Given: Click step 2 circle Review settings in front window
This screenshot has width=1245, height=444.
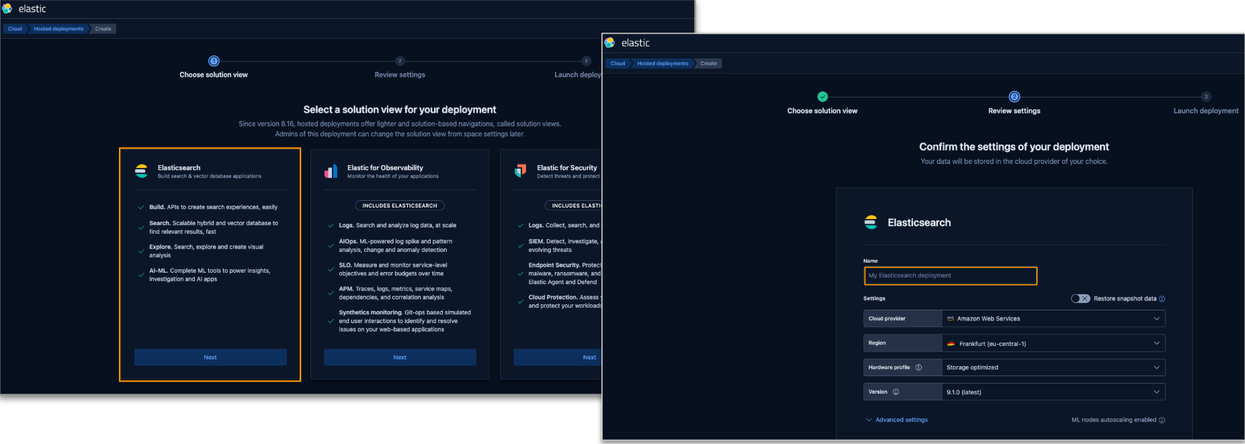Looking at the screenshot, I should tap(1015, 97).
